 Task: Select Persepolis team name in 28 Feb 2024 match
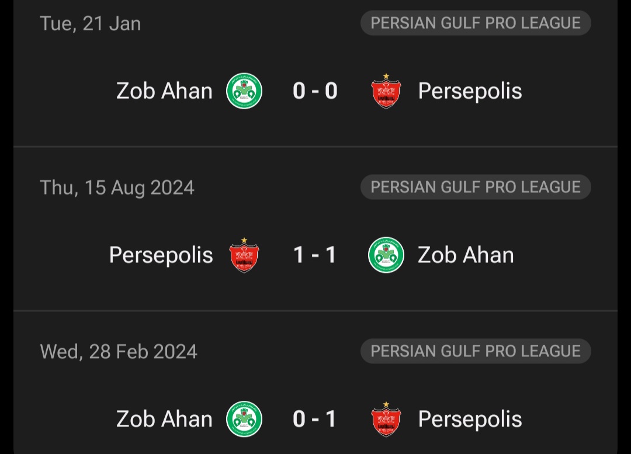[470, 419]
